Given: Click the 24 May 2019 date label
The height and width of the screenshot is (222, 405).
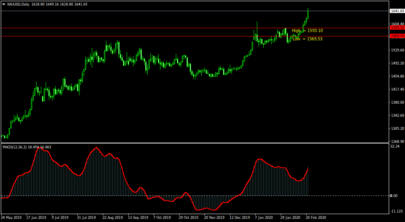Looking at the screenshot, I should pyautogui.click(x=11, y=217).
